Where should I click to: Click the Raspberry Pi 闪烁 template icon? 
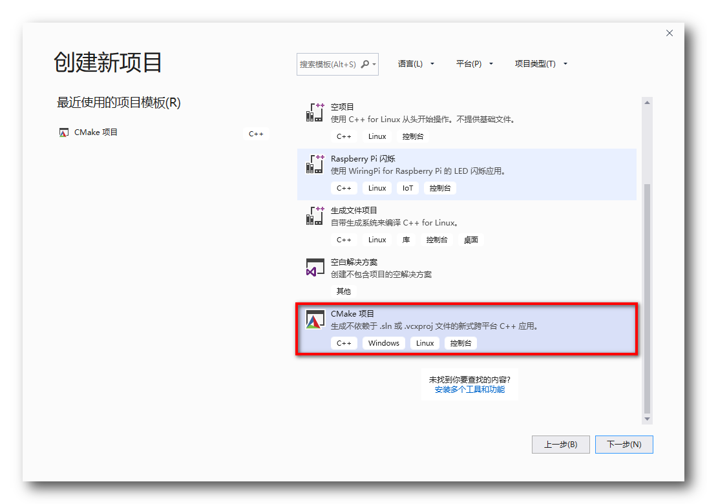315,164
